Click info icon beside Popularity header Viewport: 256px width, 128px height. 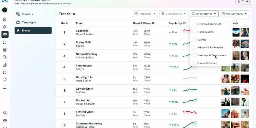click(184, 23)
